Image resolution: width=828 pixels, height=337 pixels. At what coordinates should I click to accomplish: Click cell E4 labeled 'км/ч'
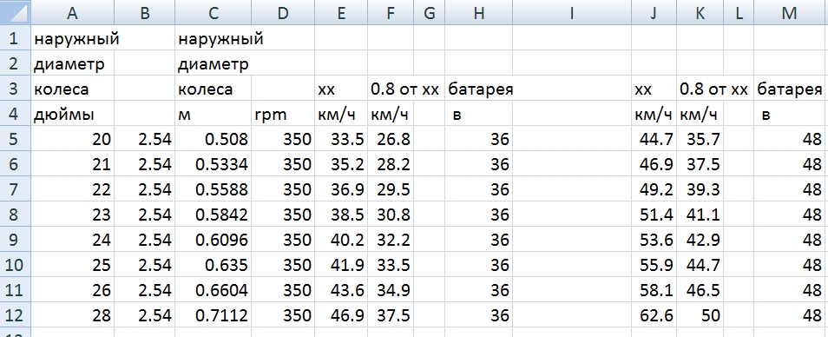(x=341, y=114)
